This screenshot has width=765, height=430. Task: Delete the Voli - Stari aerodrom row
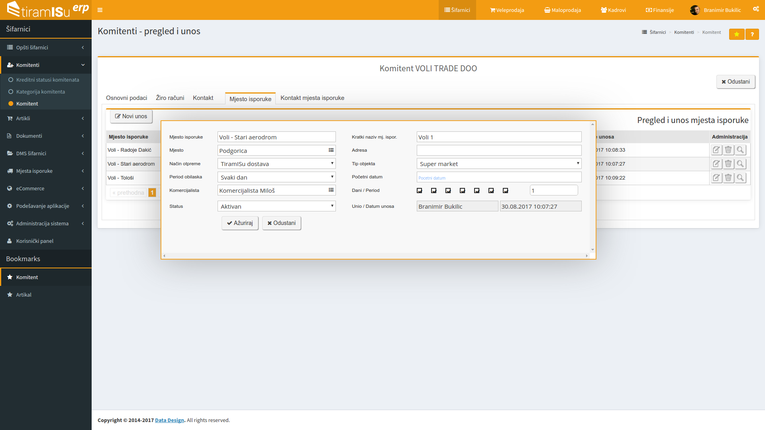[728, 164]
